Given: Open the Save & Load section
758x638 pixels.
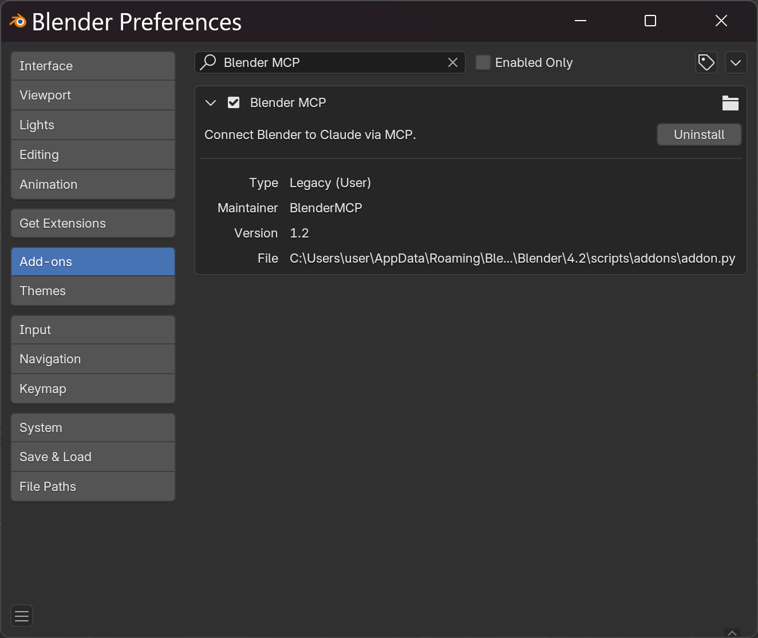Looking at the screenshot, I should (x=93, y=457).
